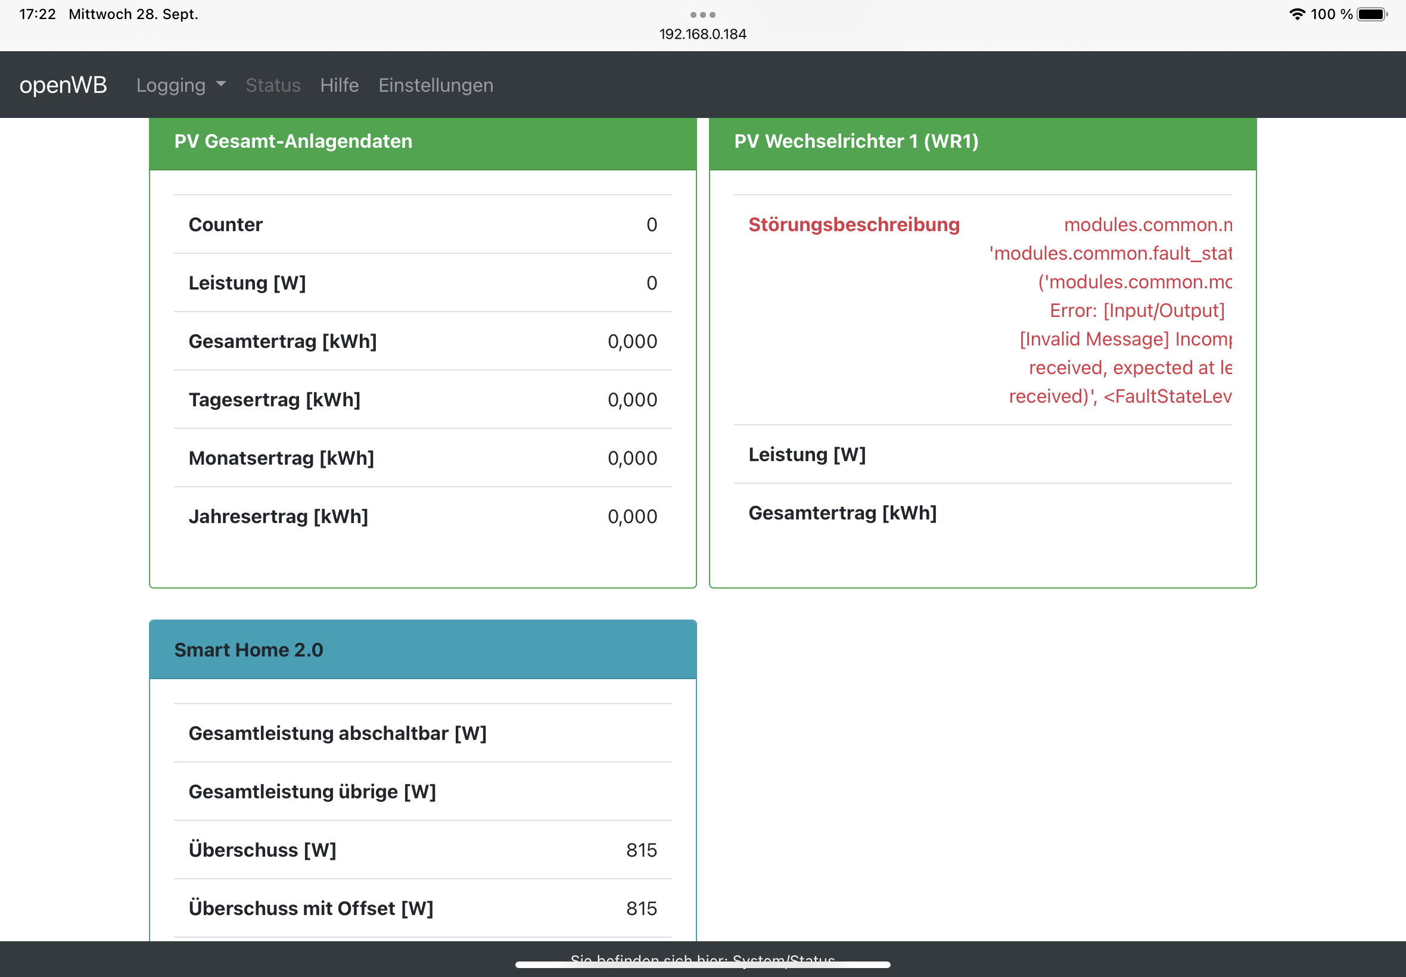Open Einstellungen settings menu

(436, 85)
